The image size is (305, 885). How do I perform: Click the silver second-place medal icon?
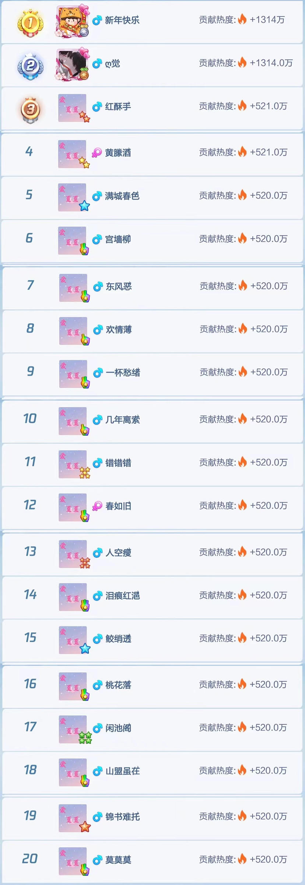[x=31, y=66]
